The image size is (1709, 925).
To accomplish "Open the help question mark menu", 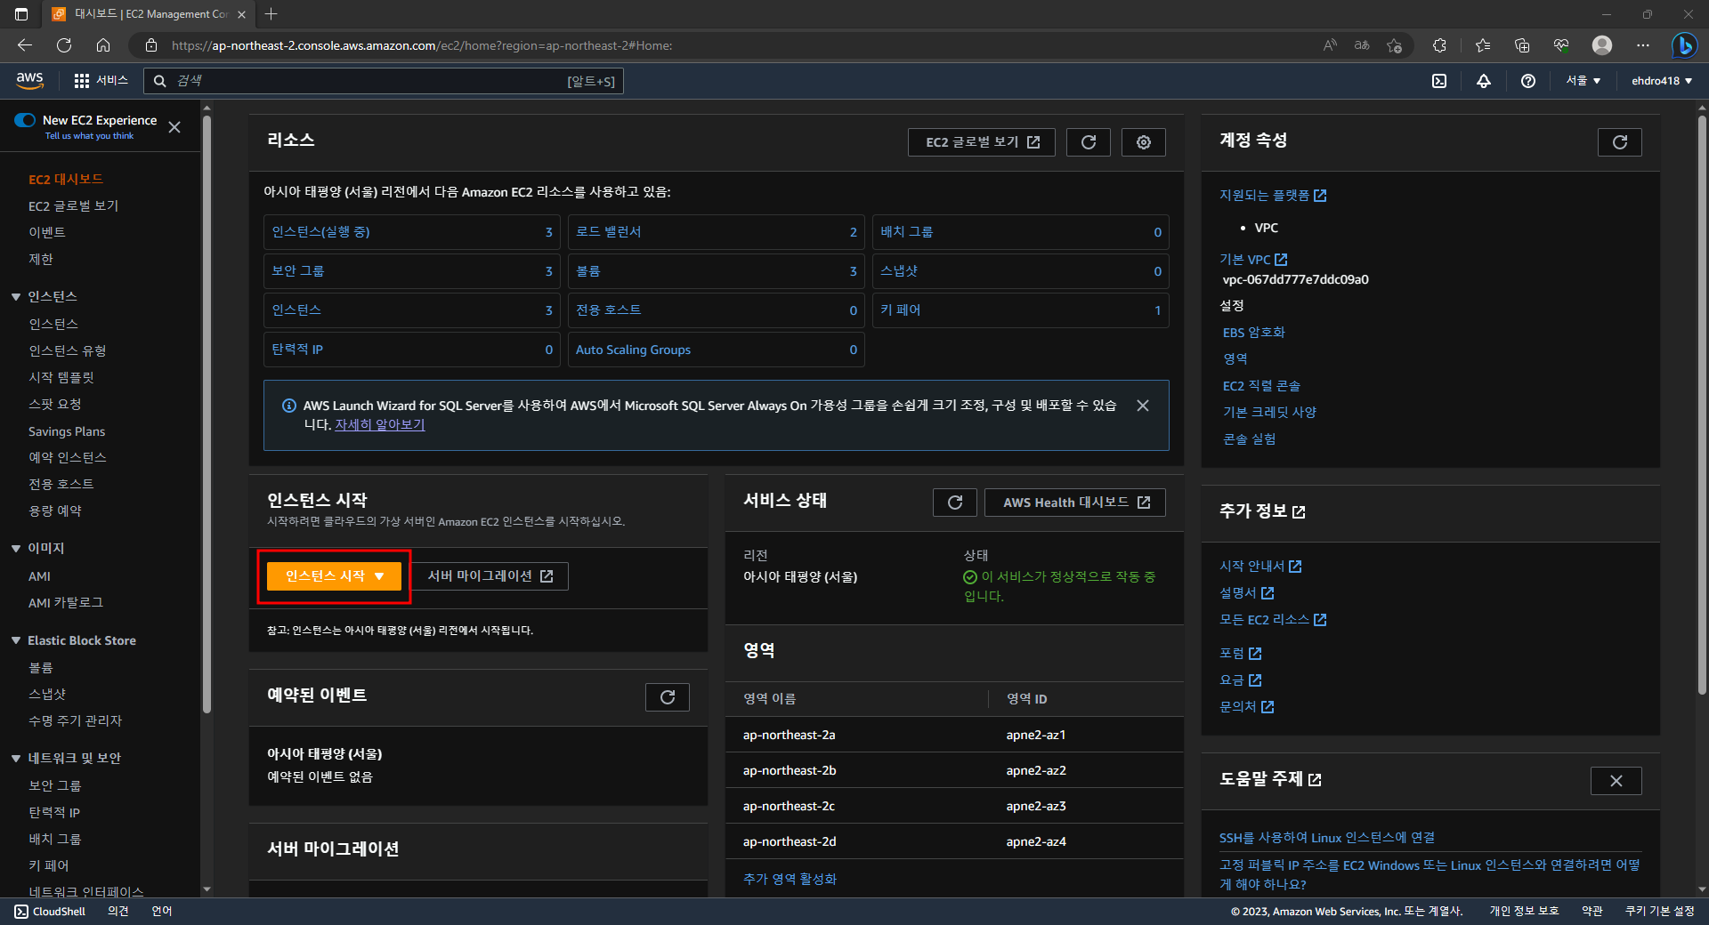I will 1528,81.
